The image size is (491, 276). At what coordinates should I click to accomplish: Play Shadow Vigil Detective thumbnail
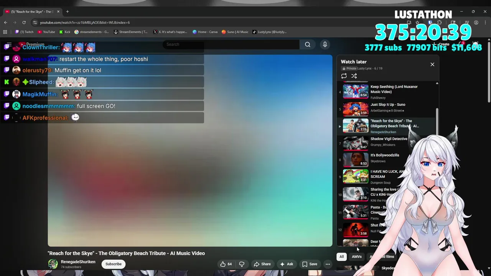click(356, 143)
